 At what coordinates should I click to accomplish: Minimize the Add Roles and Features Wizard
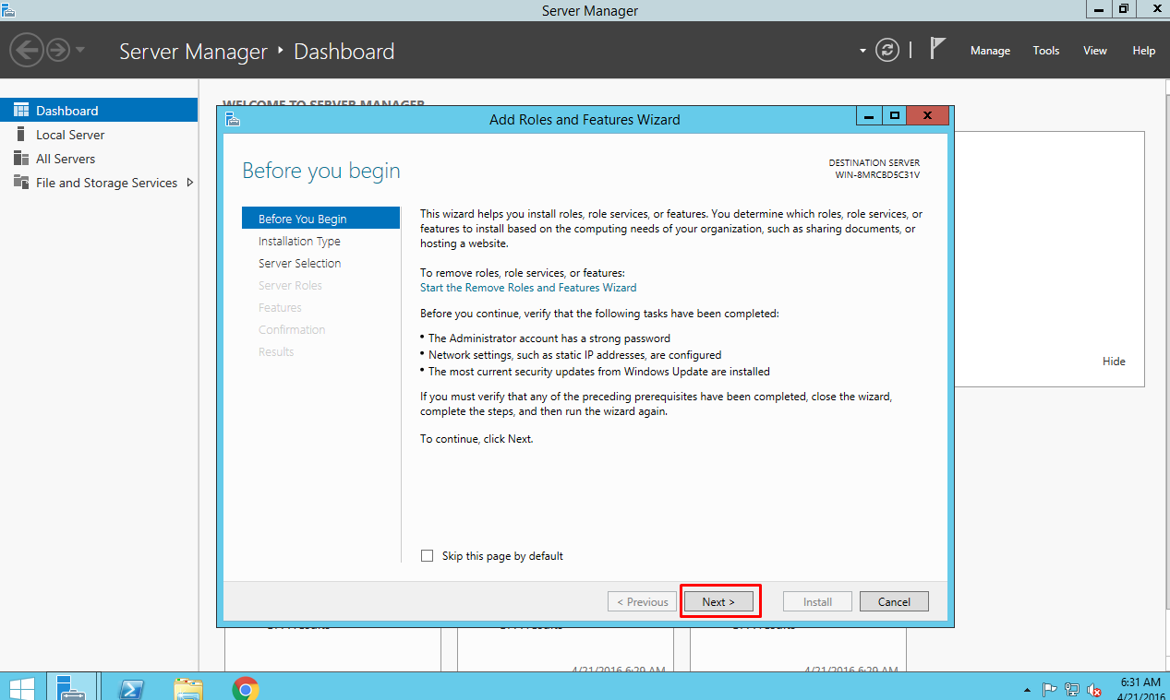[868, 116]
